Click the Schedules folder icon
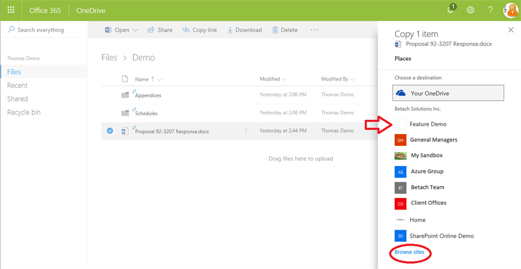521x269 pixels. (x=125, y=113)
